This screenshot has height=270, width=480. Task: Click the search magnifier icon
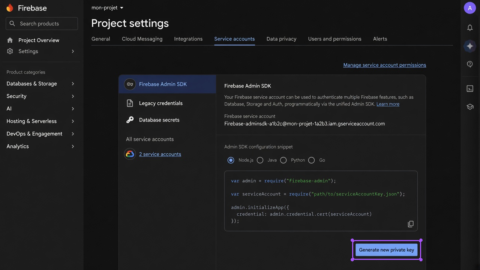click(12, 24)
